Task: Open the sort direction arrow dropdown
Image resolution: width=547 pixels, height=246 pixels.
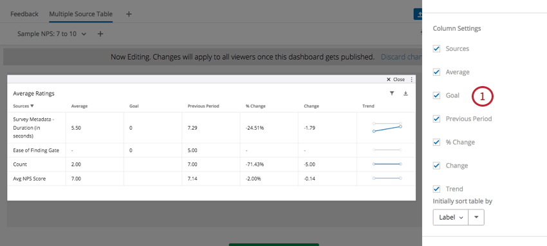Action: (x=476, y=217)
